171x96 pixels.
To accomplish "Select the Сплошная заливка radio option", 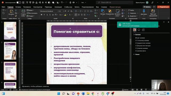I will pos(136,41).
